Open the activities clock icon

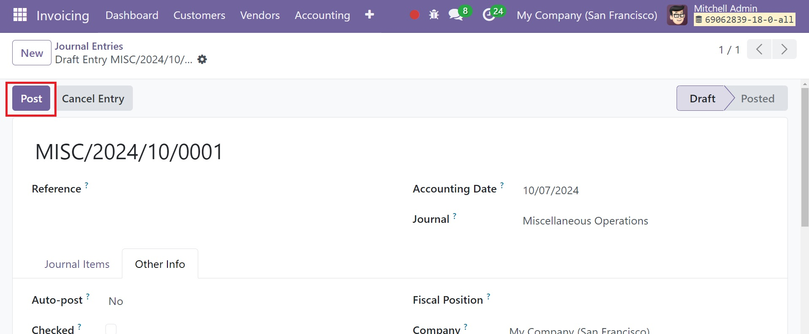(x=489, y=15)
